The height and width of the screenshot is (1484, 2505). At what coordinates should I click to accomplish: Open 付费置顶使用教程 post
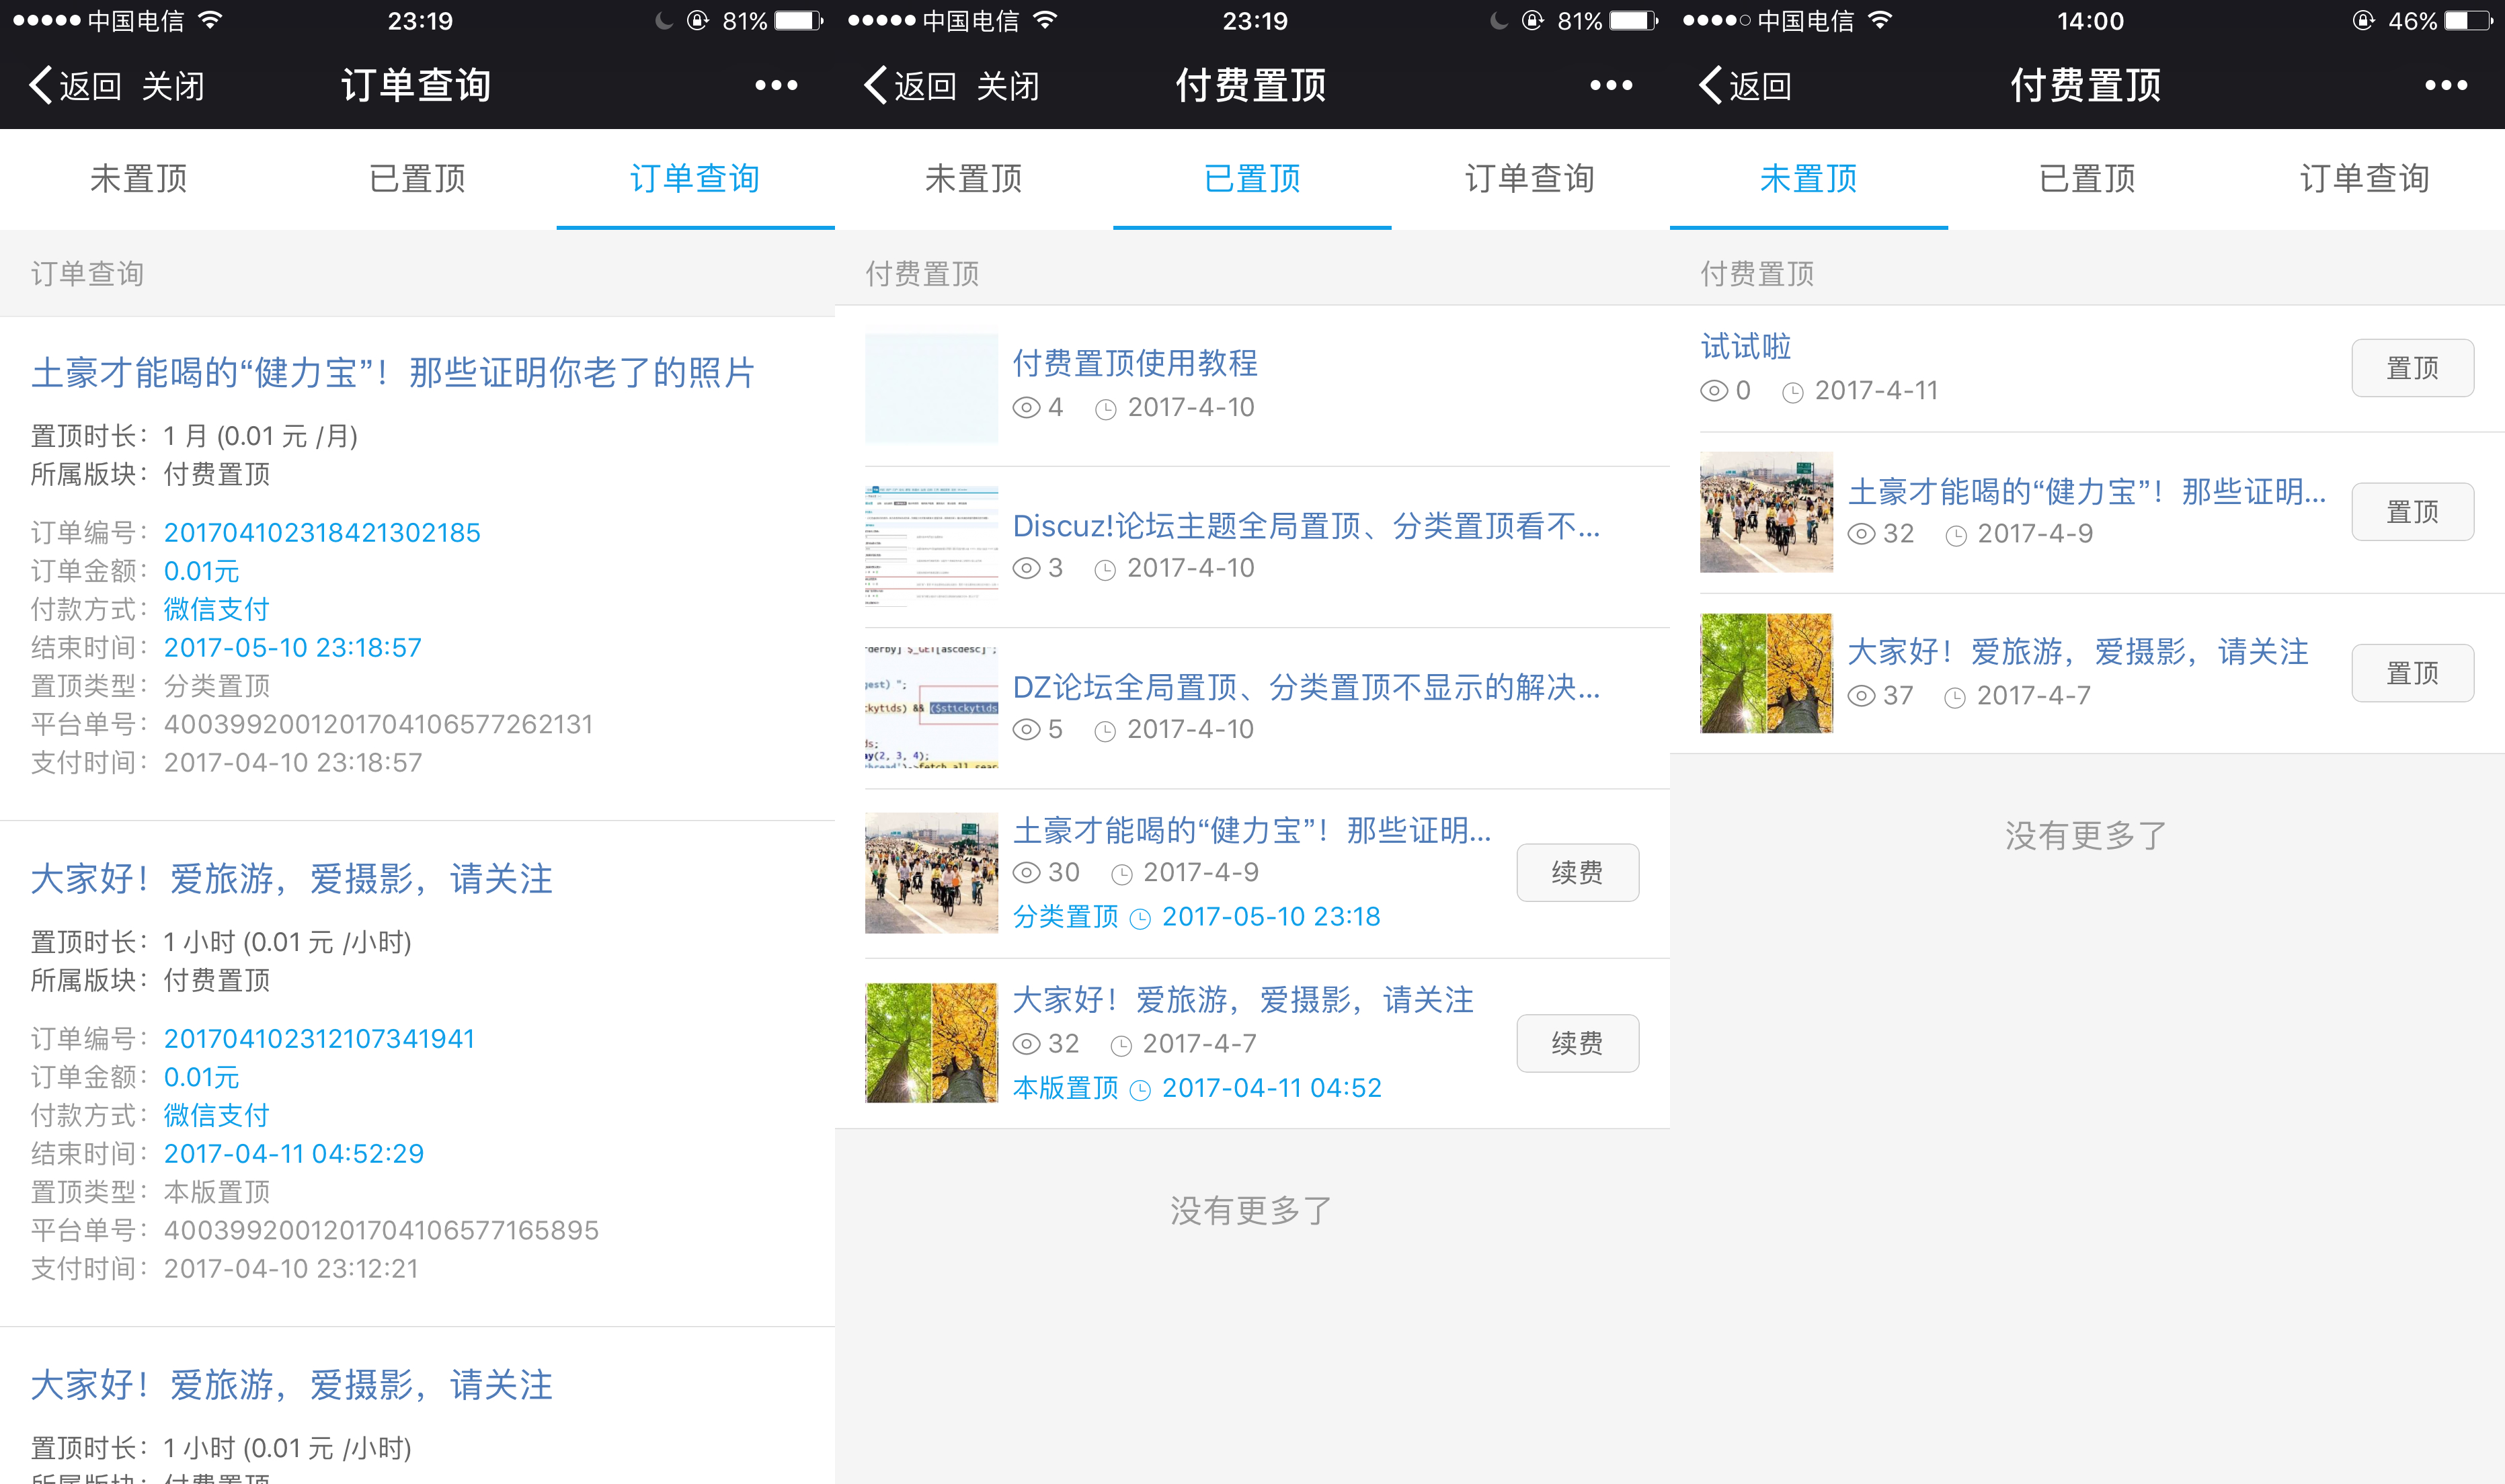[x=1135, y=363]
